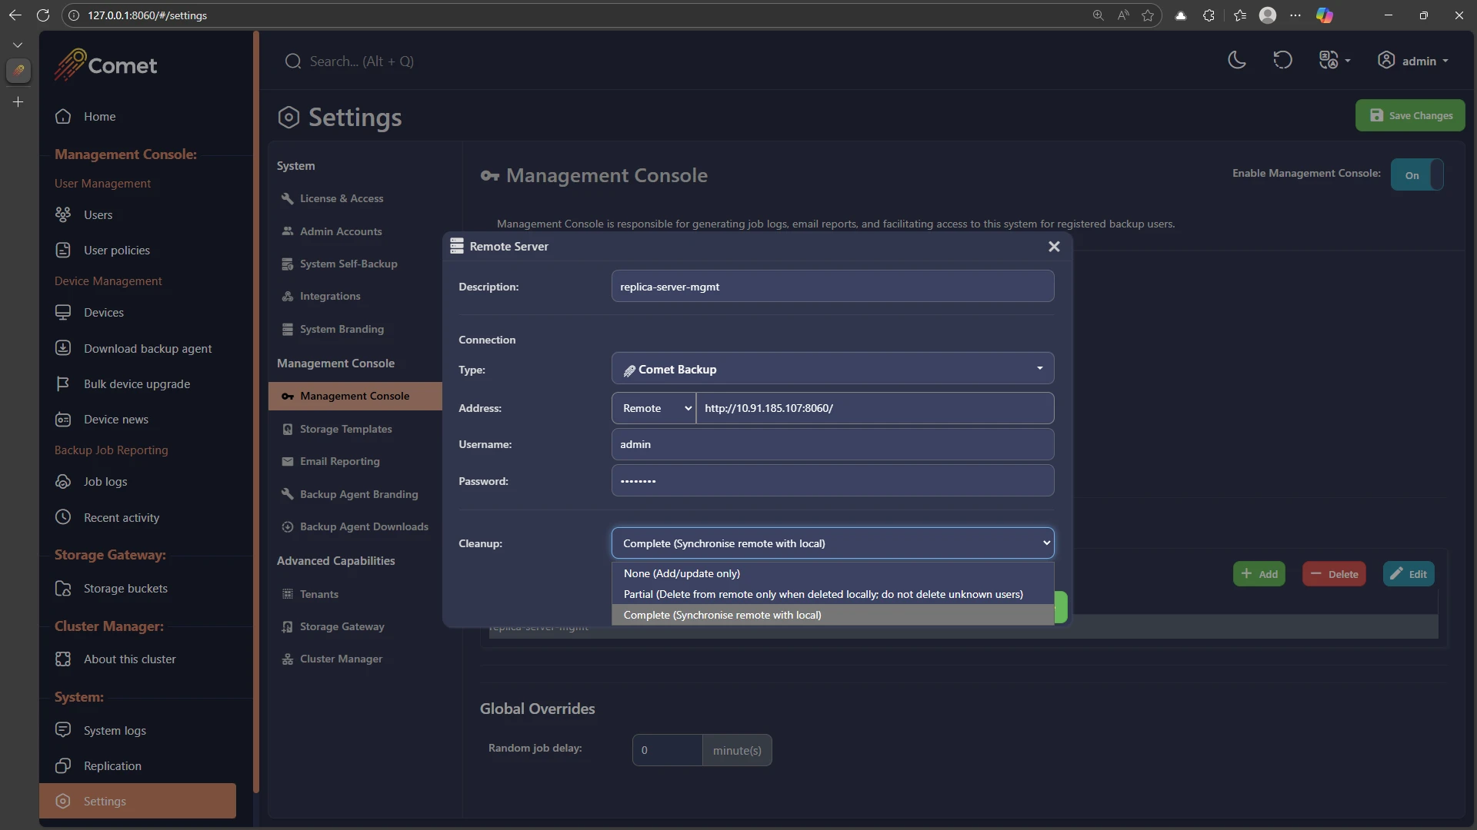Open the connection Type dropdown
Image resolution: width=1477 pixels, height=830 pixels.
(832, 369)
